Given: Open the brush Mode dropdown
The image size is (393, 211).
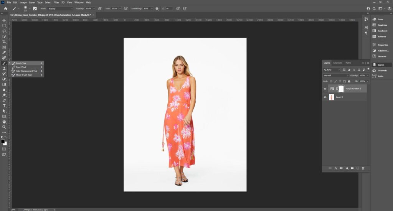Looking at the screenshot, I should (x=60, y=8).
